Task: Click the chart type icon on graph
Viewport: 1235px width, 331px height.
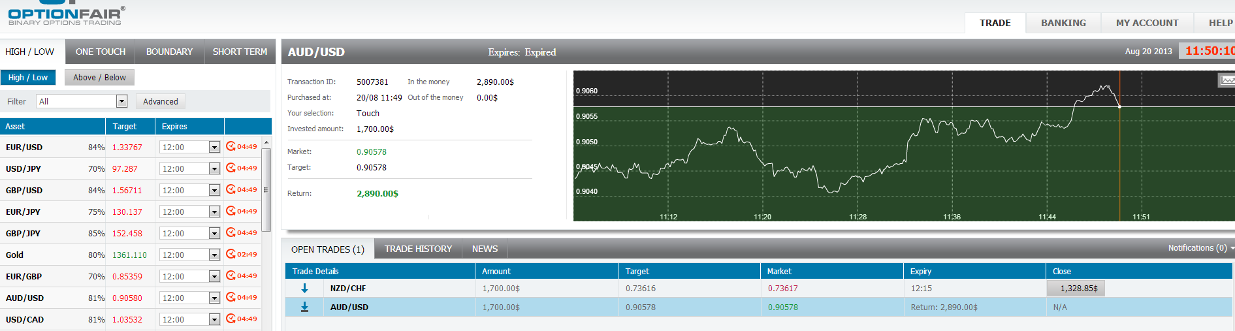Action: point(1227,80)
